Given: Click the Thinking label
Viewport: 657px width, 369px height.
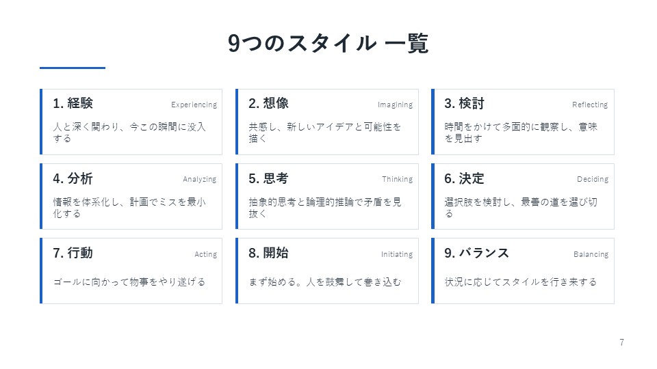Looking at the screenshot, I should (397, 180).
